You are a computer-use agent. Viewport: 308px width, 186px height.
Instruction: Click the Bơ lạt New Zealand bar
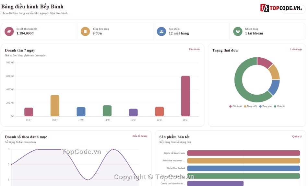point(243,168)
